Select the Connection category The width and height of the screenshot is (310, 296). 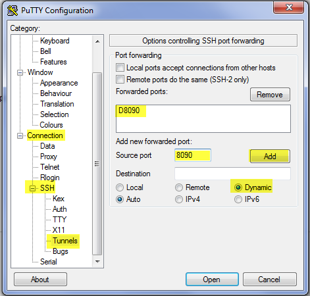45,136
